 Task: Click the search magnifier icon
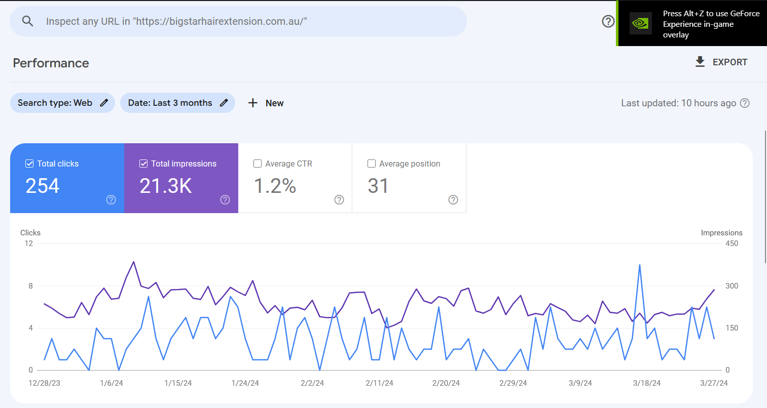(x=28, y=21)
